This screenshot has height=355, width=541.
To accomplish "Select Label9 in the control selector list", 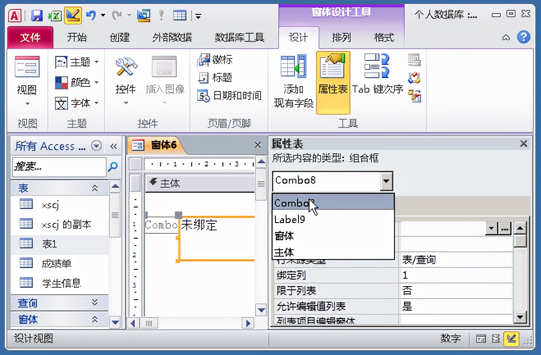I will point(289,219).
